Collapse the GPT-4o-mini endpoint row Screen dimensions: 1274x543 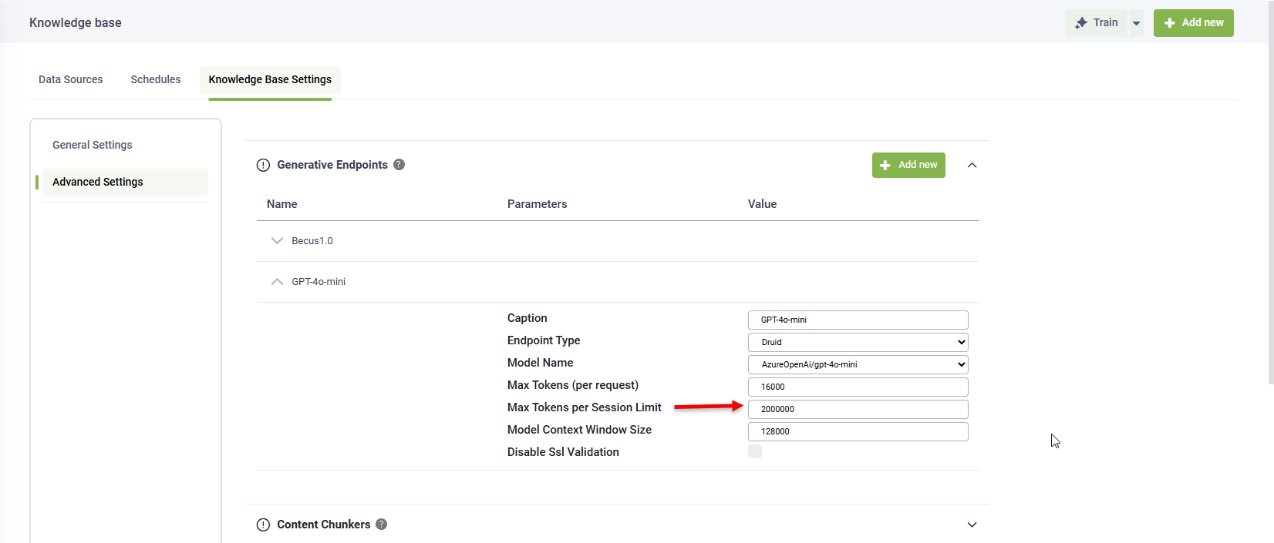tap(278, 282)
